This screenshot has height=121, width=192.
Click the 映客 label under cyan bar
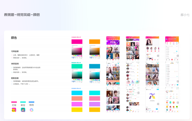click(23, 105)
